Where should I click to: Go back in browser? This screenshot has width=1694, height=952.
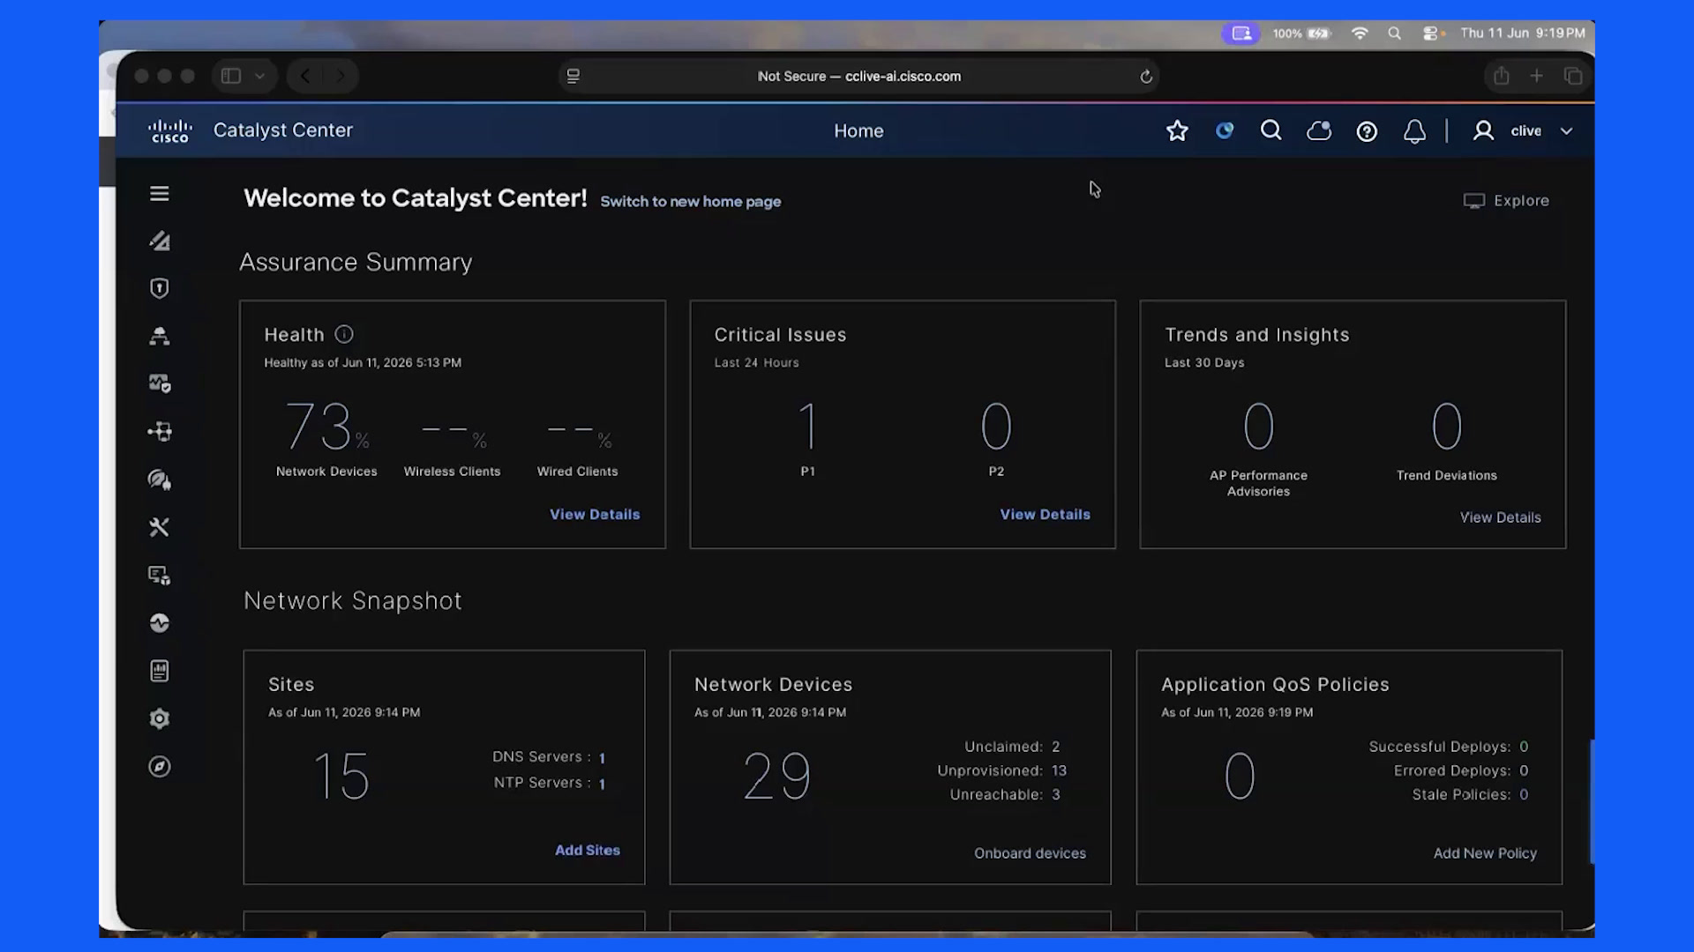(x=305, y=76)
